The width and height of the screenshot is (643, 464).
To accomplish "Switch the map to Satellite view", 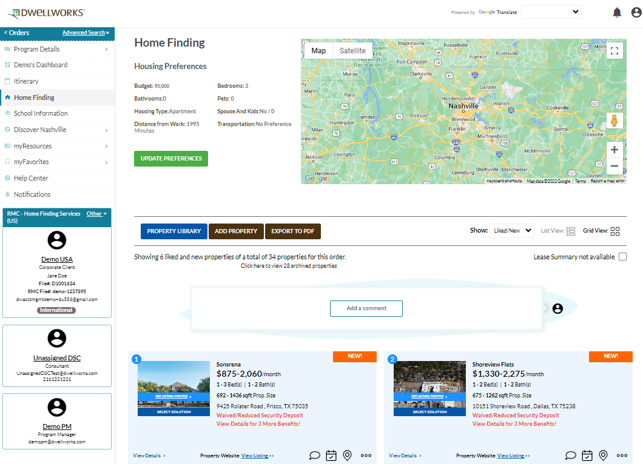I will (352, 50).
